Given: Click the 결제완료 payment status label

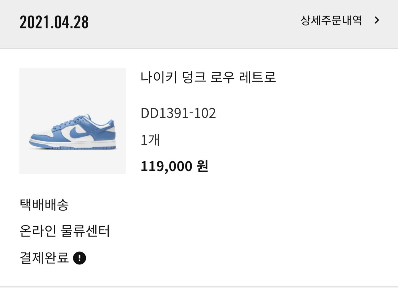Looking at the screenshot, I should (44, 258).
